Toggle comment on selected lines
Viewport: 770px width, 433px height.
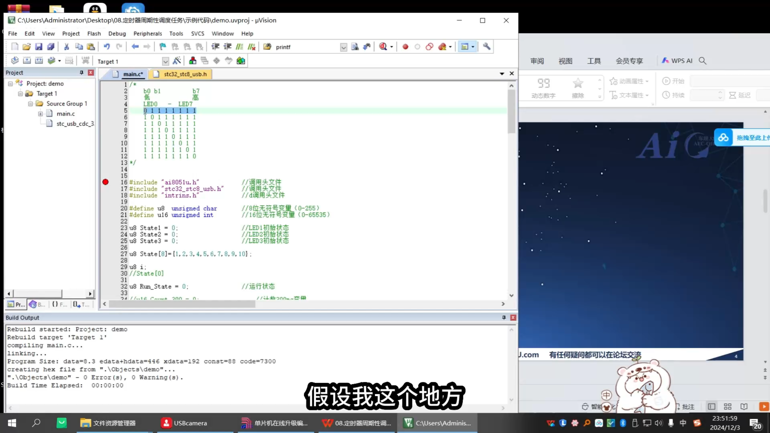(240, 47)
